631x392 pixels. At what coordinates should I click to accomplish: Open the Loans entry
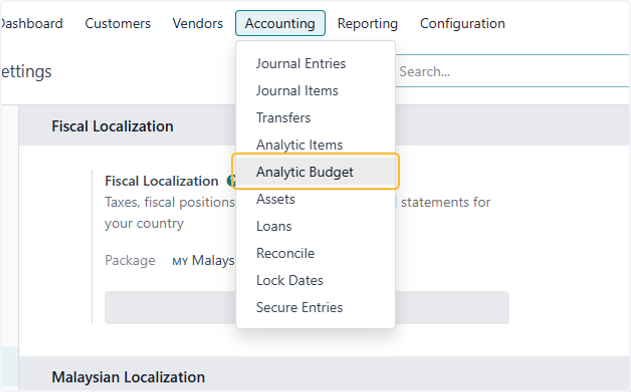click(x=315, y=226)
